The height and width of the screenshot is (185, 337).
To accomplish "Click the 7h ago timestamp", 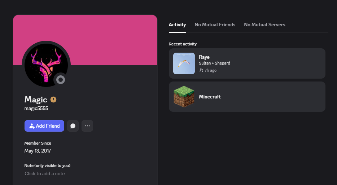I will pos(211,70).
